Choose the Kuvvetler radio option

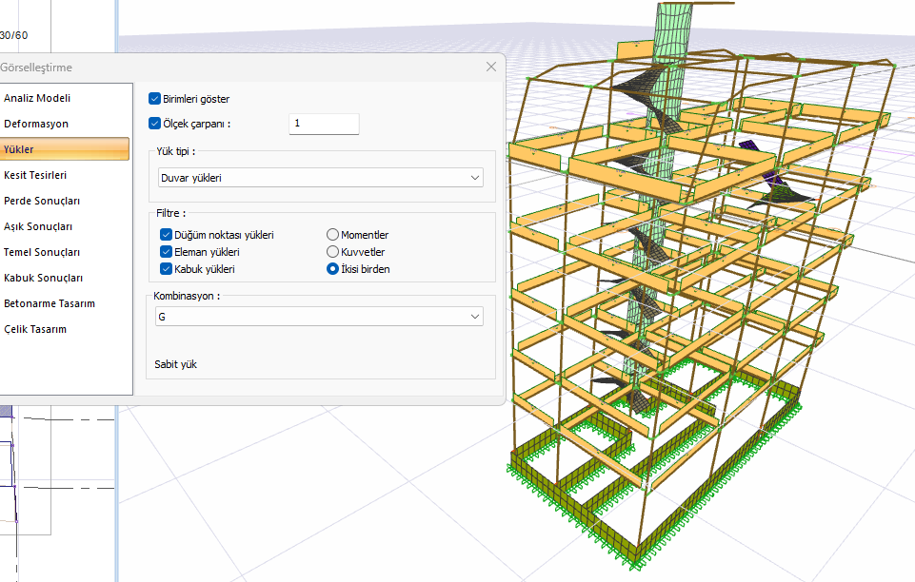click(x=332, y=252)
